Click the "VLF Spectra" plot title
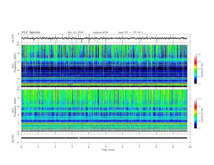This screenshot has height=165, width=214. click(31, 32)
